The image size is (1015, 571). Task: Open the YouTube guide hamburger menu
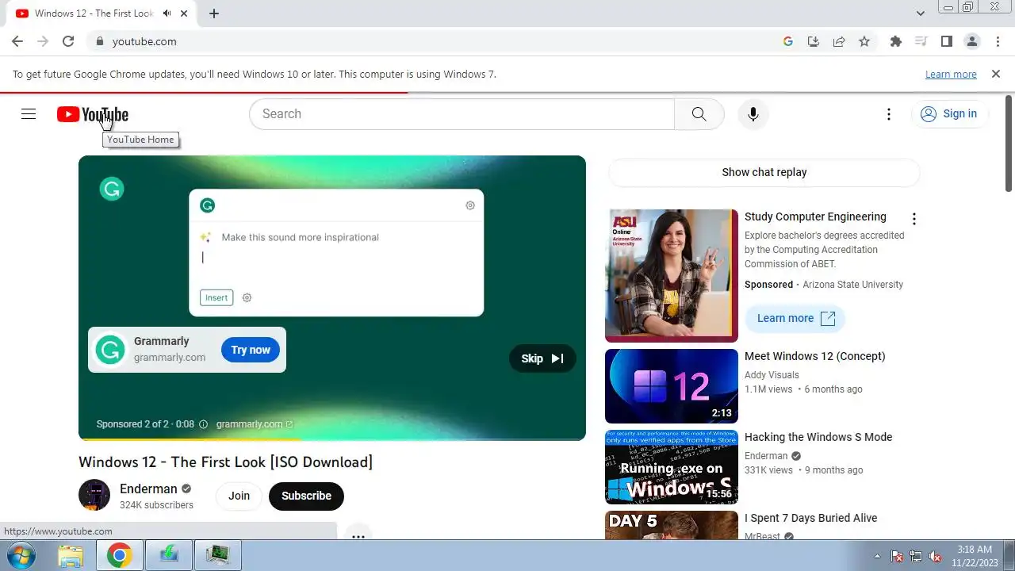(x=29, y=114)
